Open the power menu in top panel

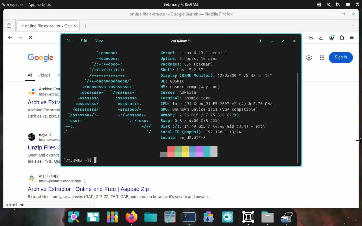coord(357,5)
